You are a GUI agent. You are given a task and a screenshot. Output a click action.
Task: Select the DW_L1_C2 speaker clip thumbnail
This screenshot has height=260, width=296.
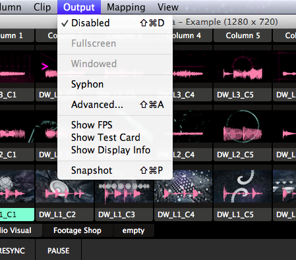[x=65, y=186]
